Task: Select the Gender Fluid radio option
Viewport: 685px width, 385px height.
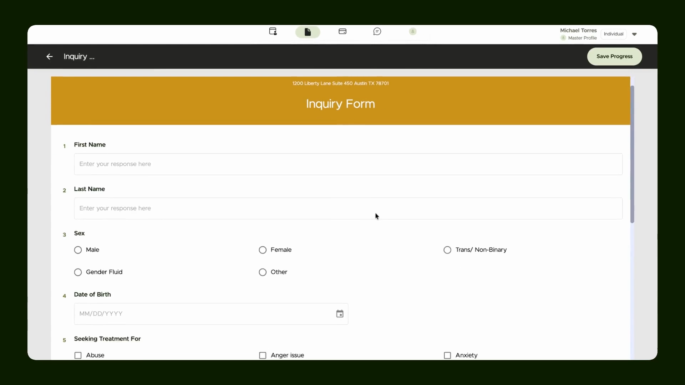Action: point(78,272)
